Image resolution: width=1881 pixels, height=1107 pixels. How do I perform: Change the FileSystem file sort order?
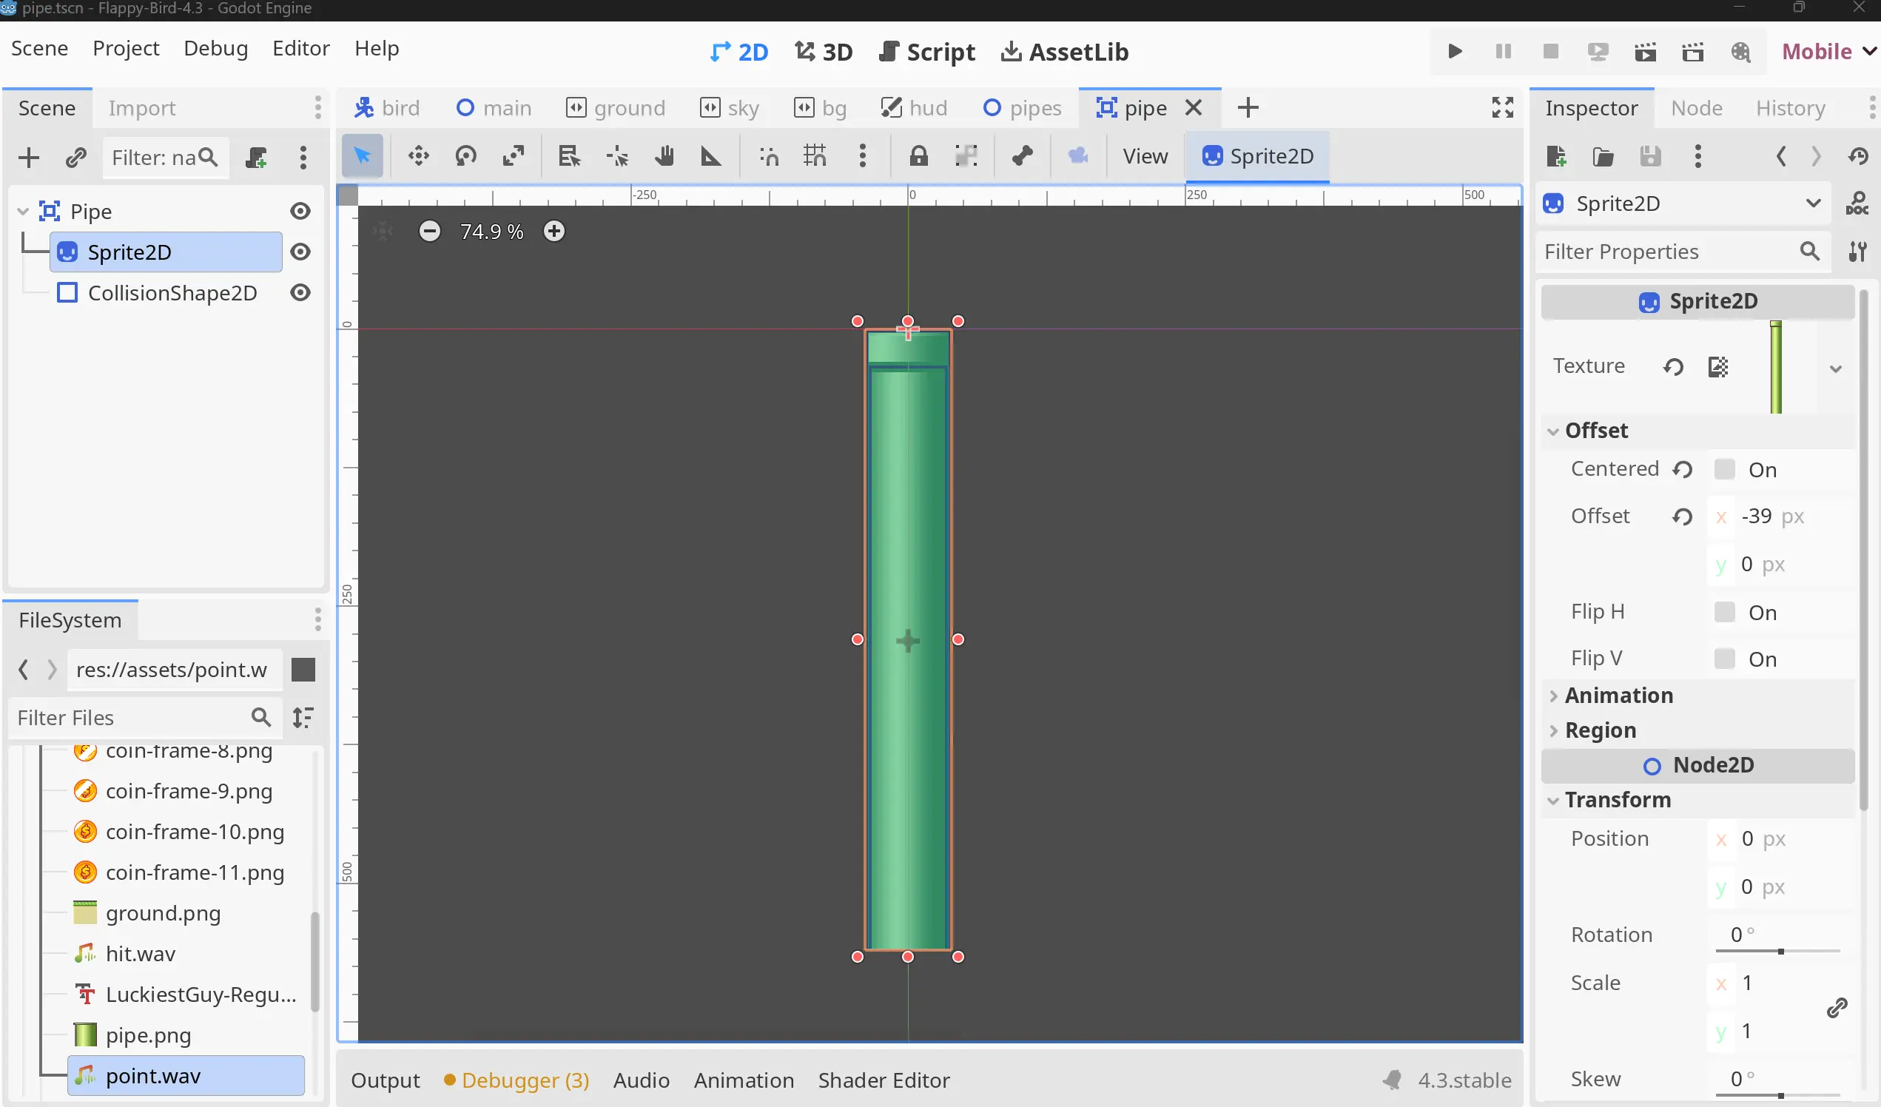point(303,717)
